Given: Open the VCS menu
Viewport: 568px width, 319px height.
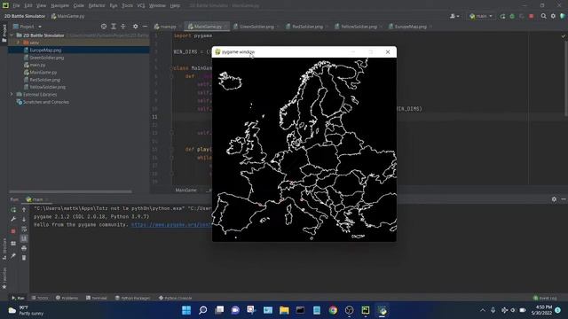Looking at the screenshot, I should pyautogui.click(x=141, y=5).
